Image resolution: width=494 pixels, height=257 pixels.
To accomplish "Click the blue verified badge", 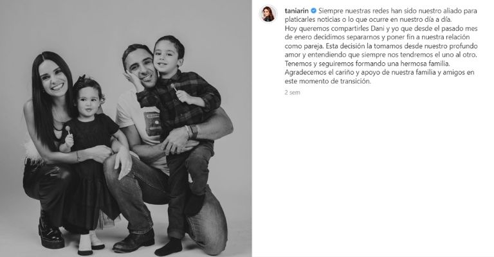I will click(313, 11).
